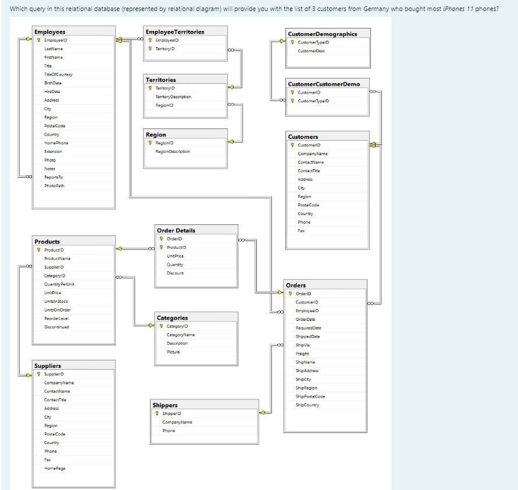The width and height of the screenshot is (518, 490).
Task: Click the OrderID key icon in Orders table
Action: click(x=289, y=294)
